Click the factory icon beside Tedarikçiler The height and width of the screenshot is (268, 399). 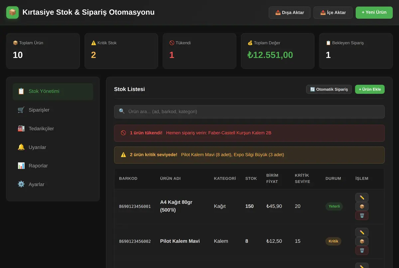[21, 128]
